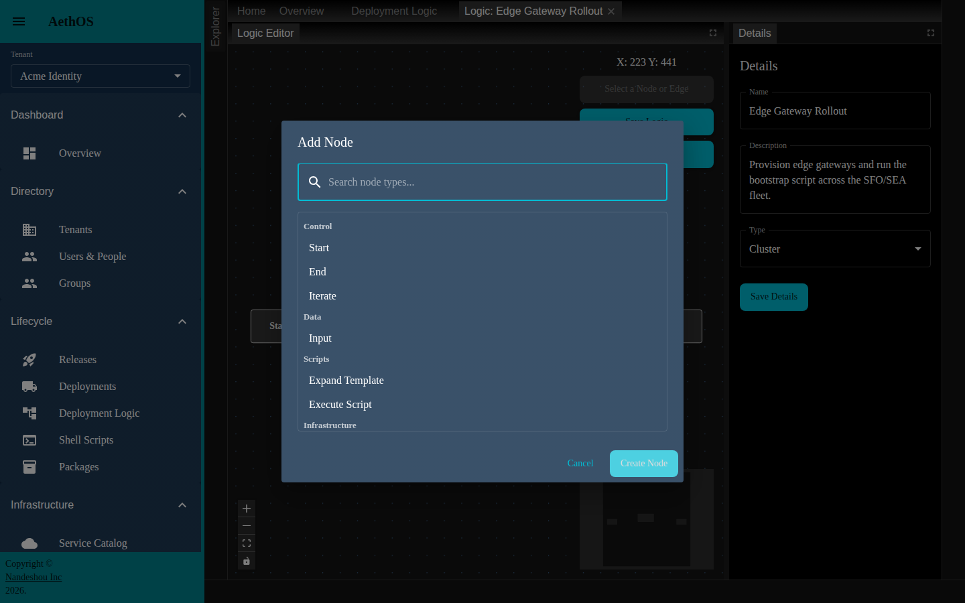Select the Execute Script node type
Image resolution: width=965 pixels, height=603 pixels.
point(482,405)
